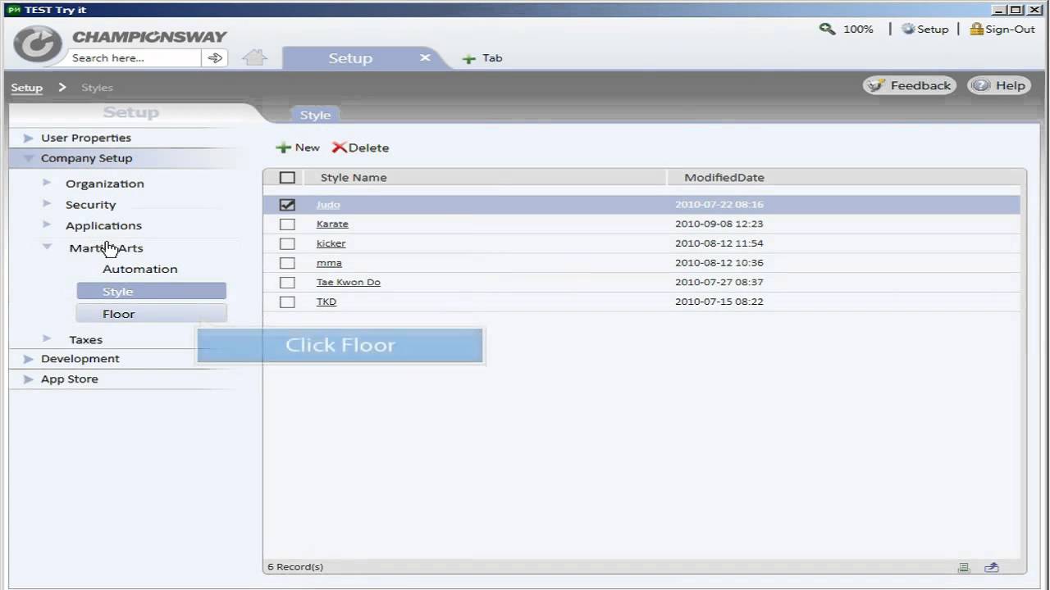Collapse the Company Setup arrow
Screen dimensions: 1050x590
(29, 158)
